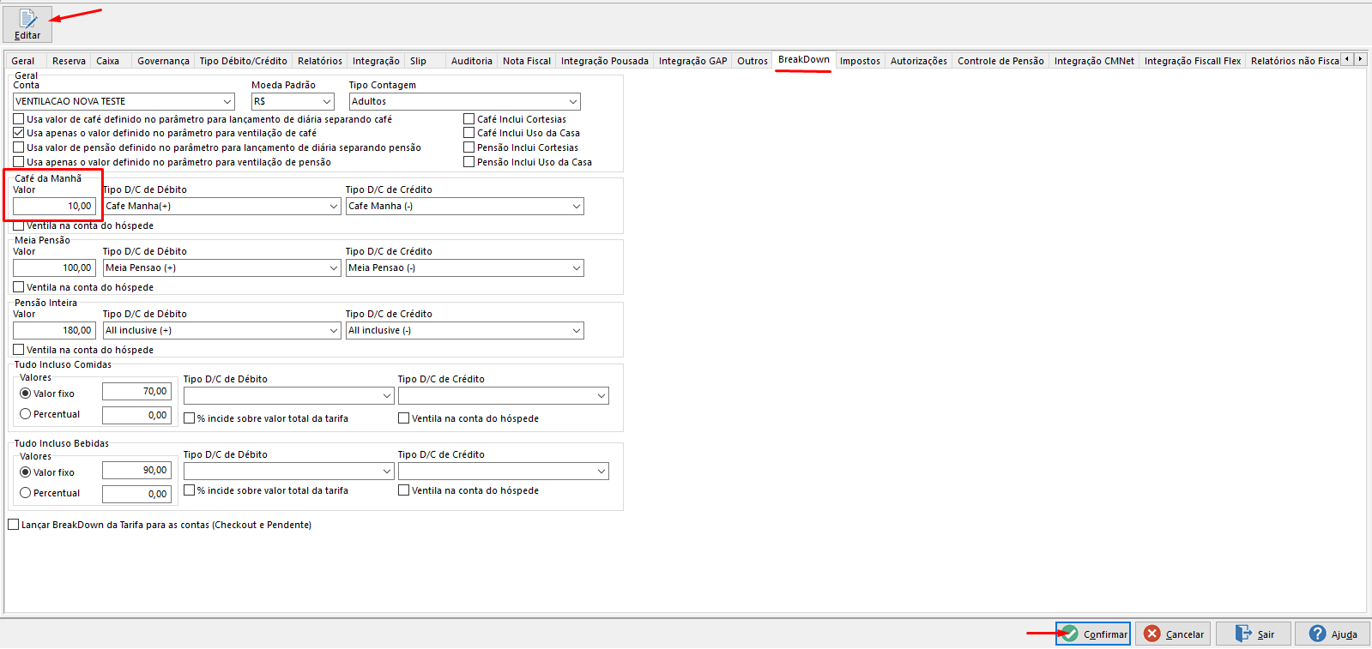Select Percentual radio under Comidas
The image size is (1372, 649).
coord(26,414)
